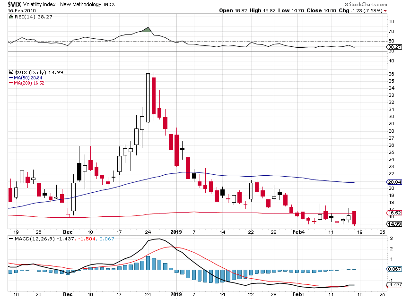Click the Feb label on price chart date axis
This screenshot has height=299, width=402.
[x=297, y=232]
